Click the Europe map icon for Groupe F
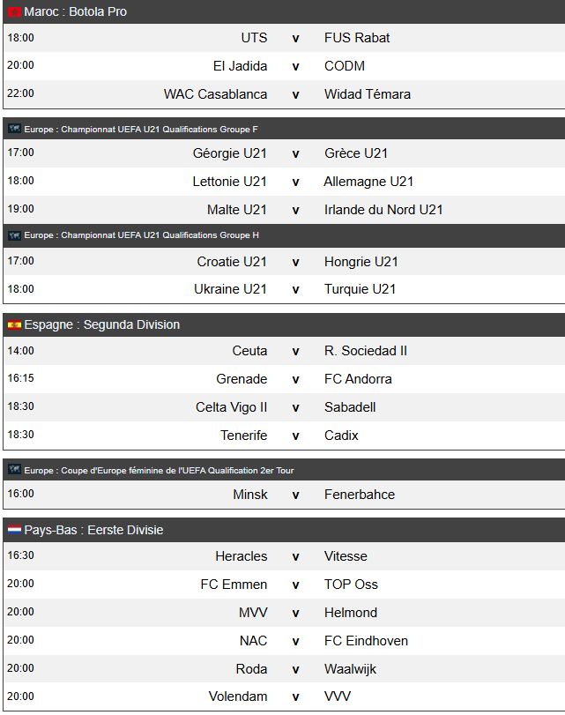This screenshot has height=715, width=565. [15, 129]
